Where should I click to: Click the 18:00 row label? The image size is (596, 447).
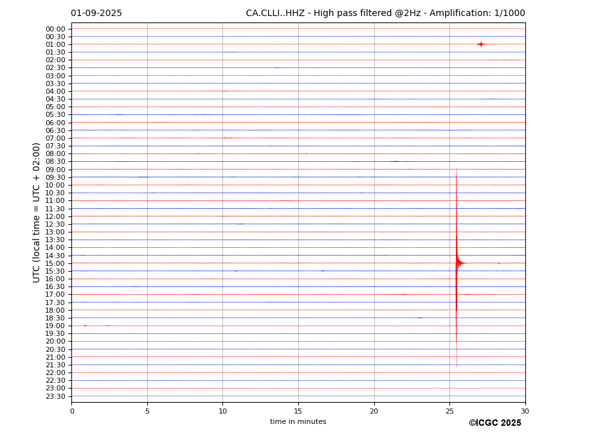point(55,310)
